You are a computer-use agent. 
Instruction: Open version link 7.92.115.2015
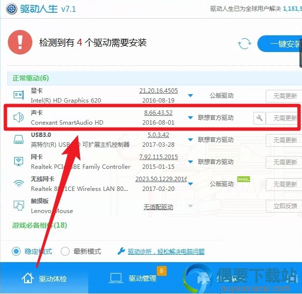[158, 157]
